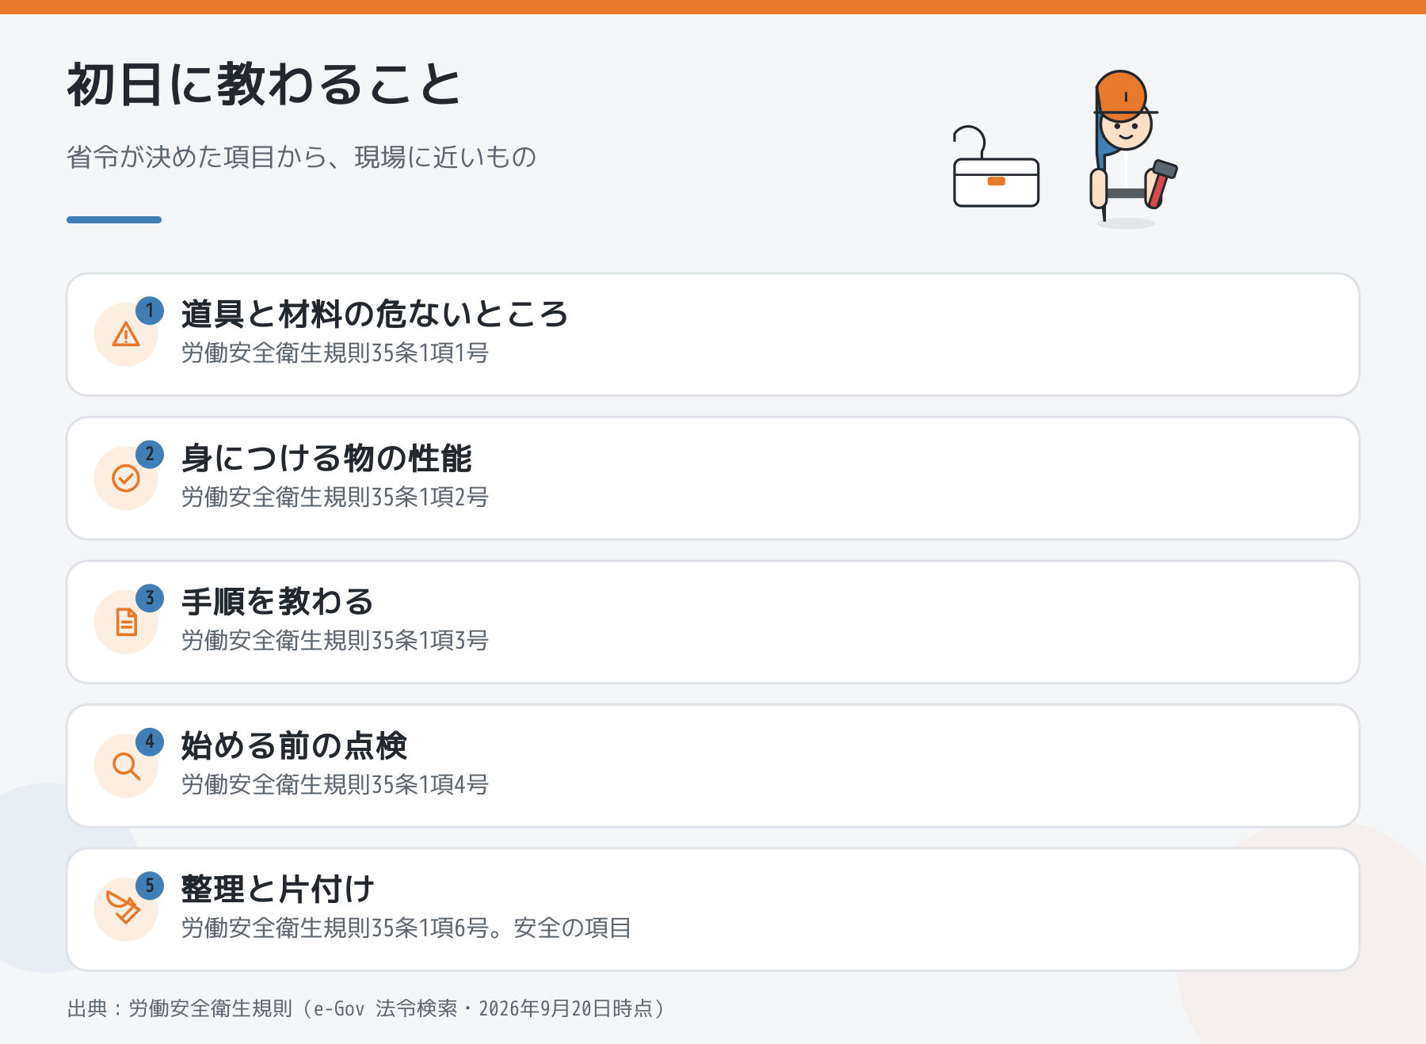The height and width of the screenshot is (1044, 1426).
Task: Click the blue number 1 badge
Action: coord(150,311)
